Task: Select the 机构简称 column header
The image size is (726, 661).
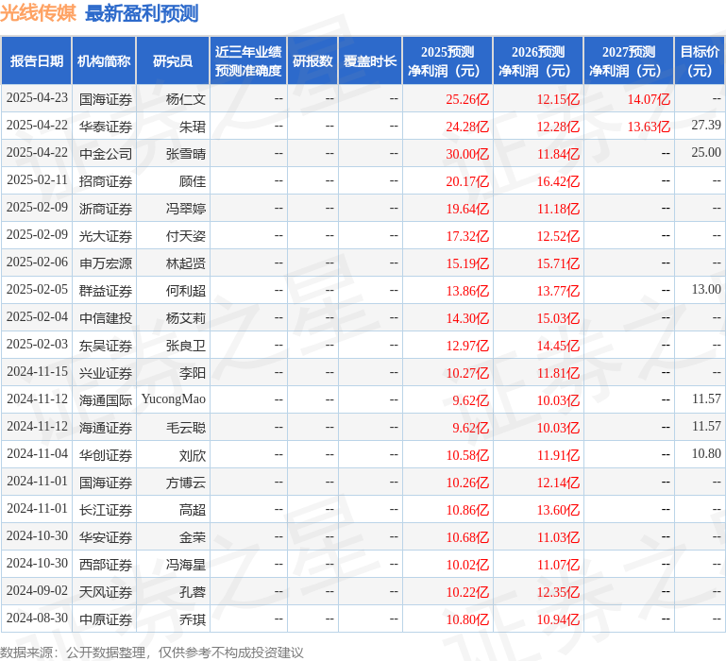Action: click(x=104, y=61)
